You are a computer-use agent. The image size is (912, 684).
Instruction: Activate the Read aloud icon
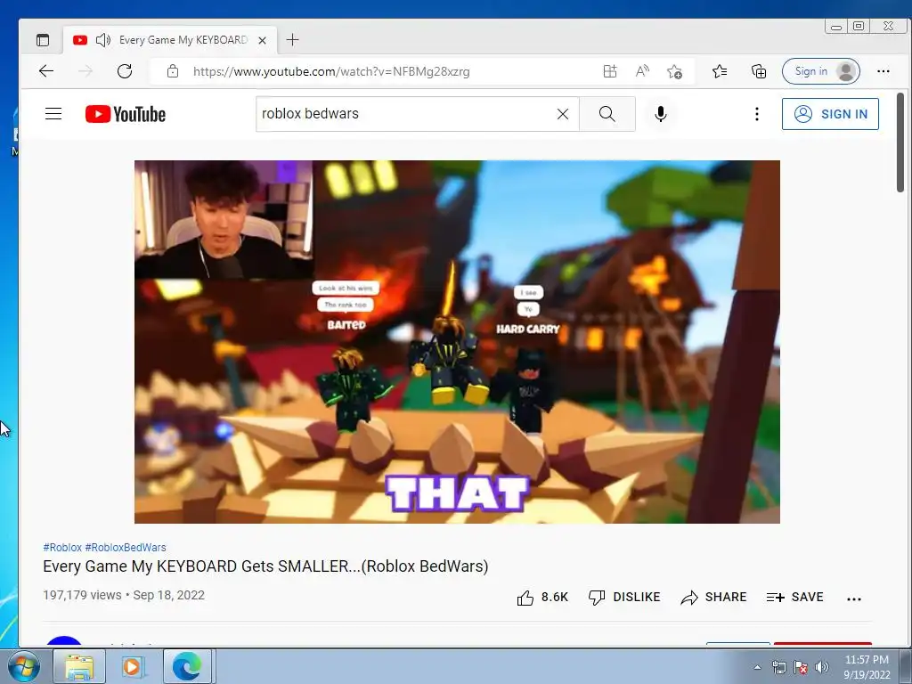[642, 71]
